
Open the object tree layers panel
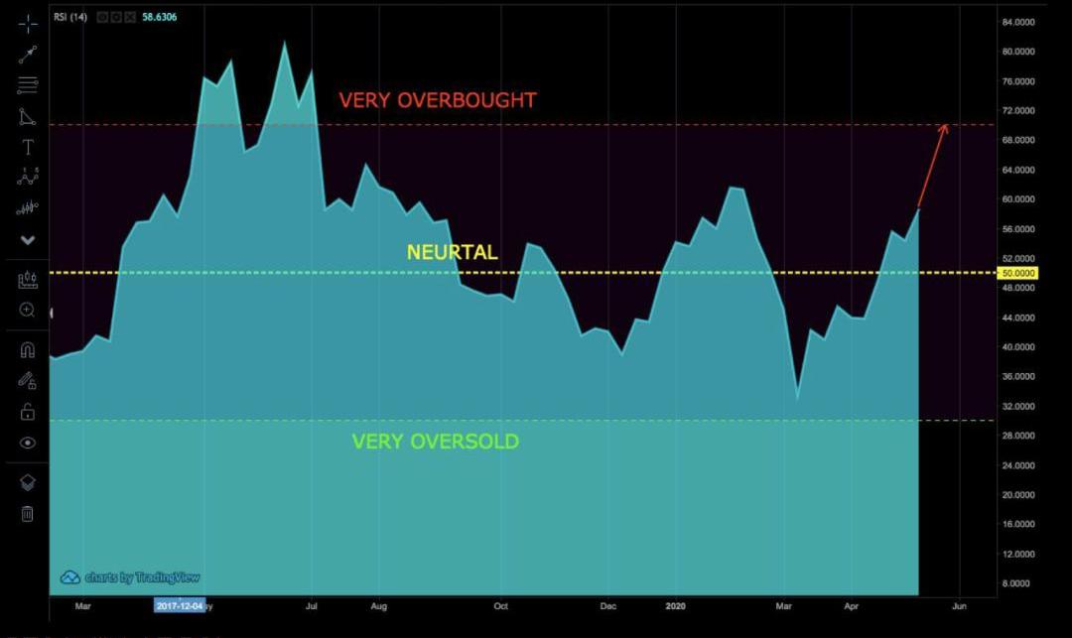[28, 482]
